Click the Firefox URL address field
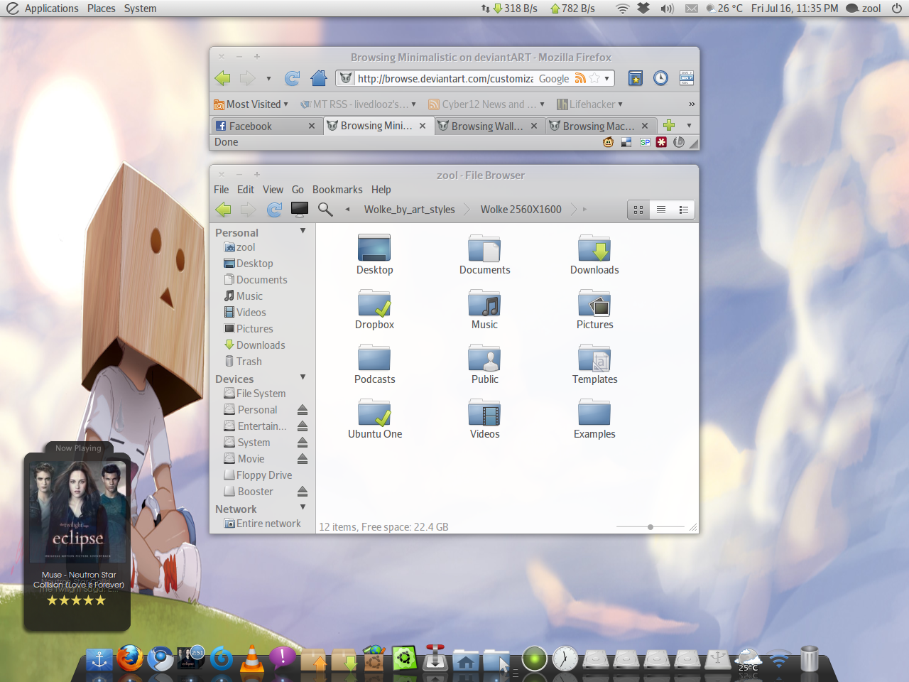 click(445, 79)
